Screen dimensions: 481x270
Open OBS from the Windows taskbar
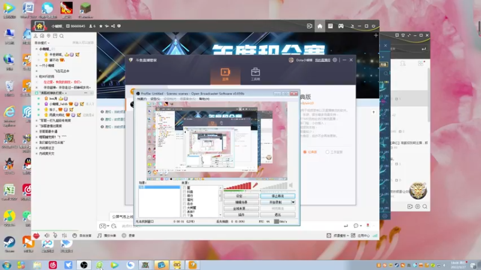coord(84,265)
